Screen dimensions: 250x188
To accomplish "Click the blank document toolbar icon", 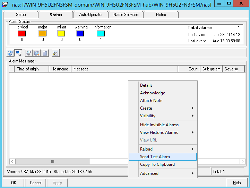I will click(x=45, y=53).
